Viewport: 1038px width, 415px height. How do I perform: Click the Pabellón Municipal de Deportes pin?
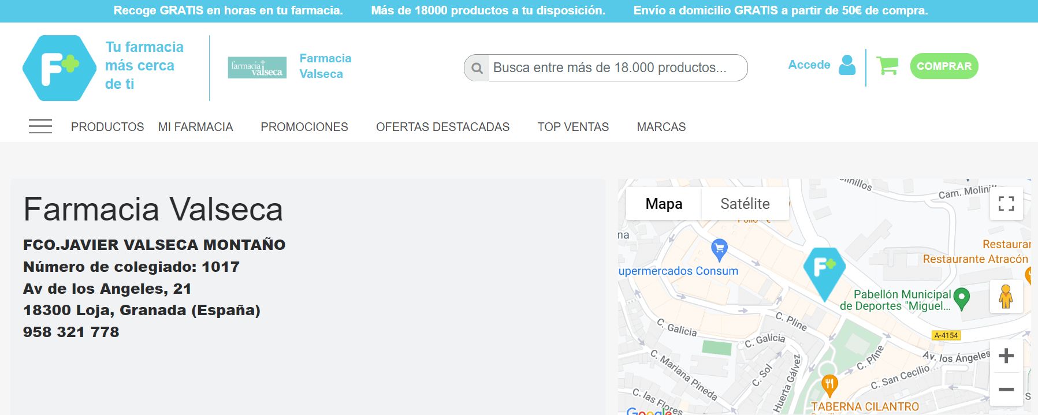[x=961, y=299]
